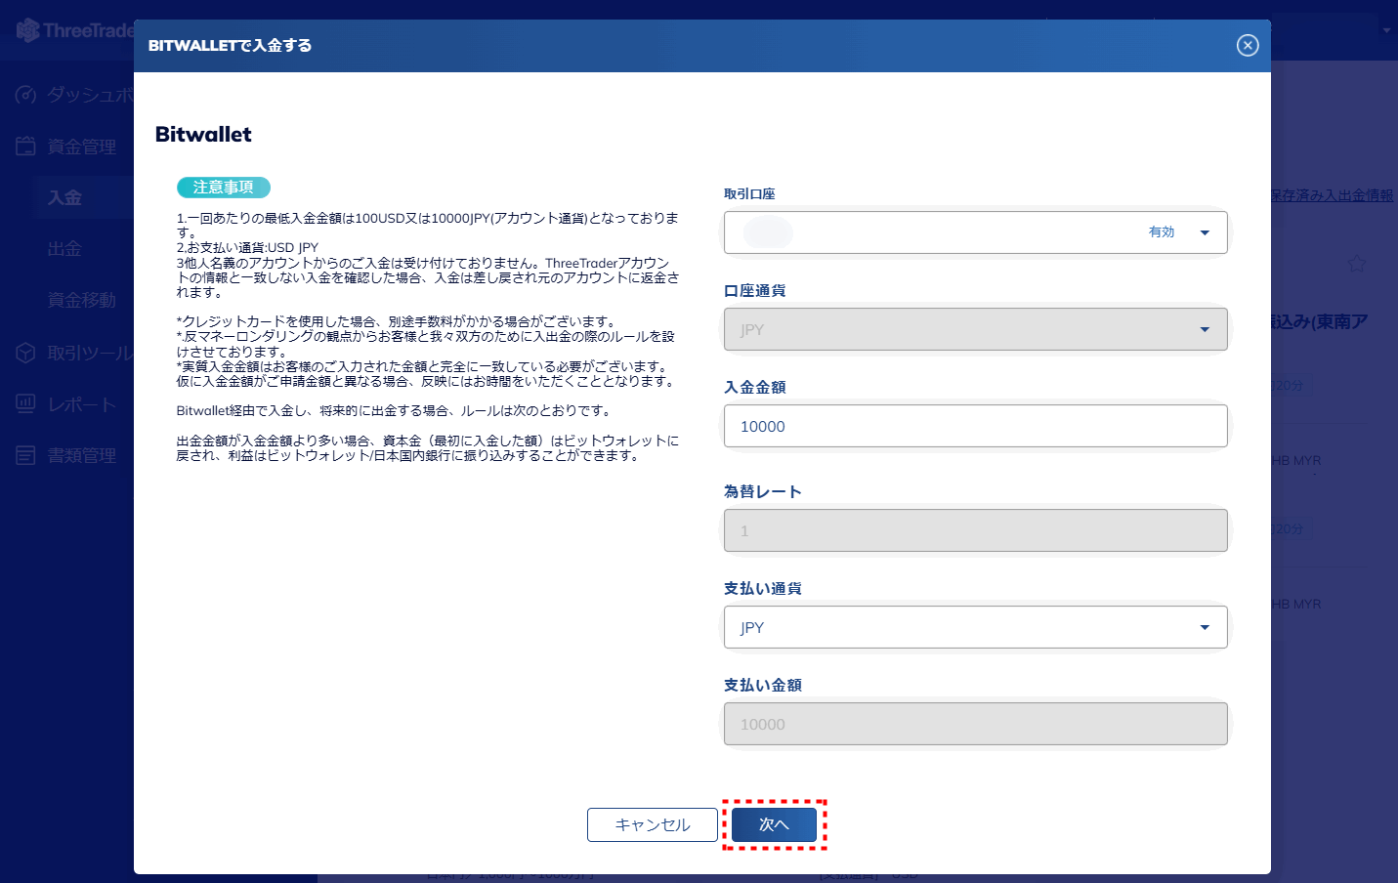Click the 入金金額 label
Screen dimensions: 1398x883
[755, 387]
